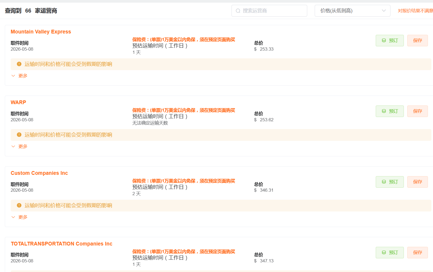Select the price $ 347.13
The width and height of the screenshot is (433, 272).
(x=264, y=261)
